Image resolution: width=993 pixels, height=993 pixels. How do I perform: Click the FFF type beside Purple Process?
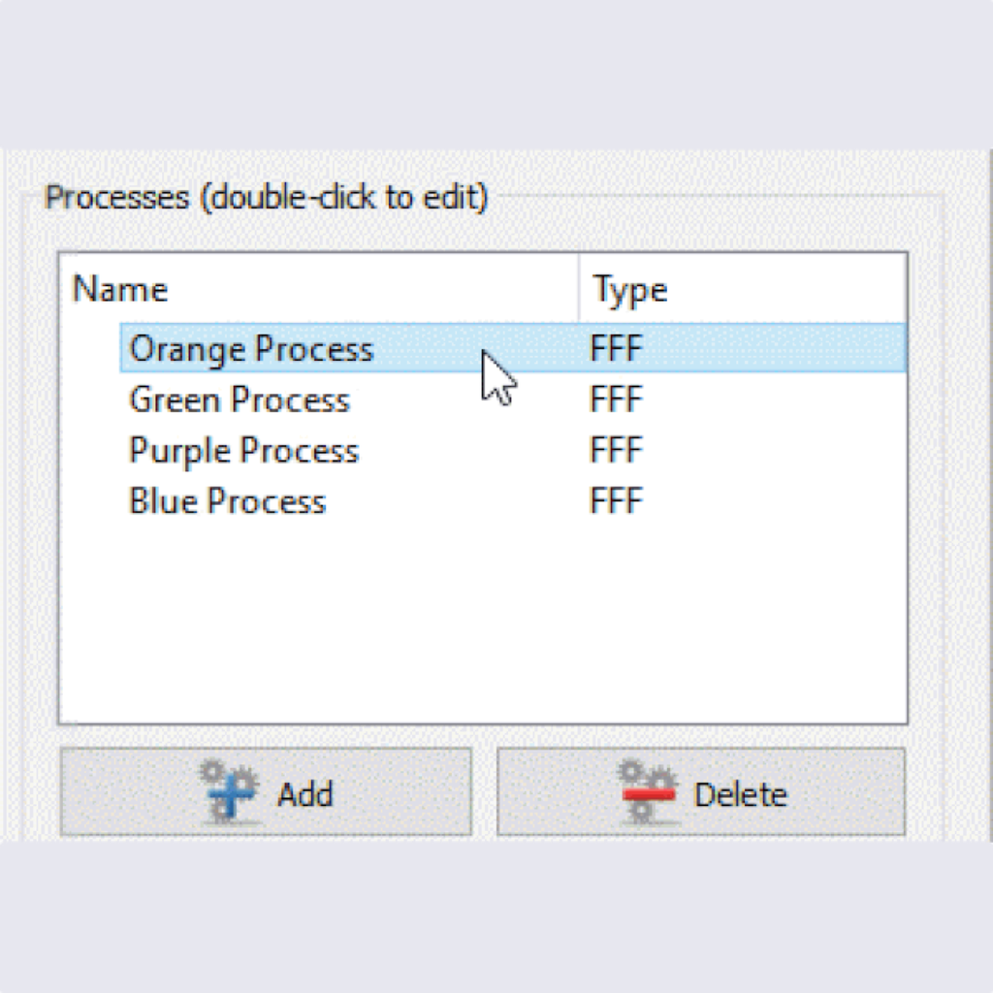point(616,451)
